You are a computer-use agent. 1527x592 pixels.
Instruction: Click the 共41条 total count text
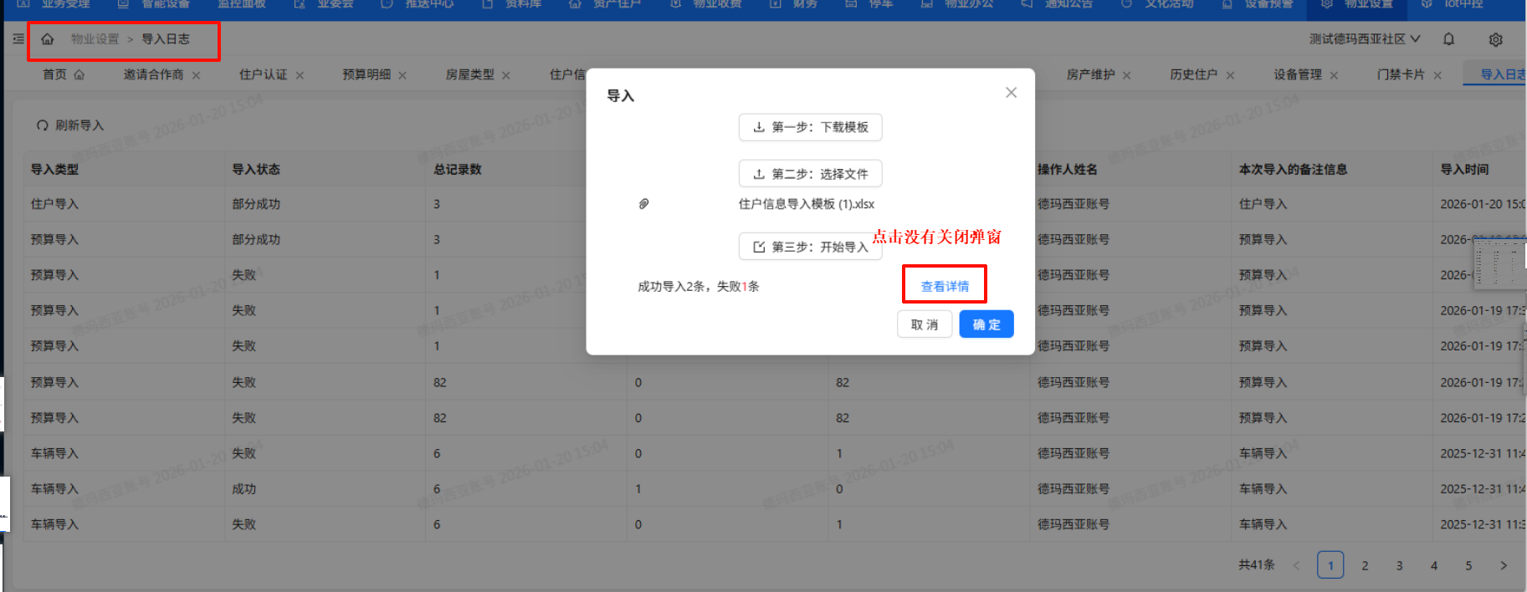coord(1257,565)
